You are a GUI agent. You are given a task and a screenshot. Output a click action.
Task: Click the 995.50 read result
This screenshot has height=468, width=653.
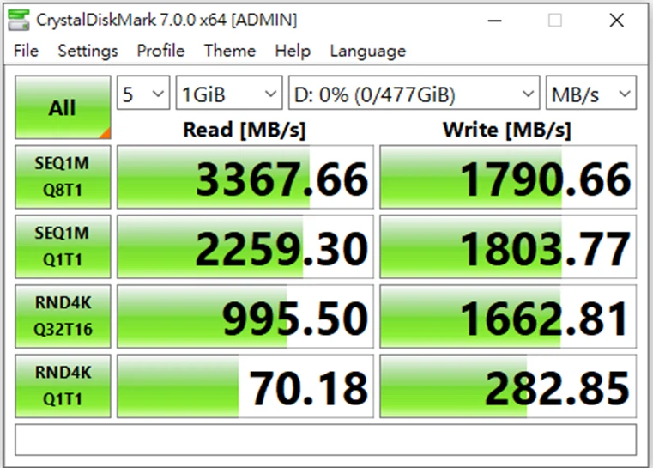tap(245, 316)
